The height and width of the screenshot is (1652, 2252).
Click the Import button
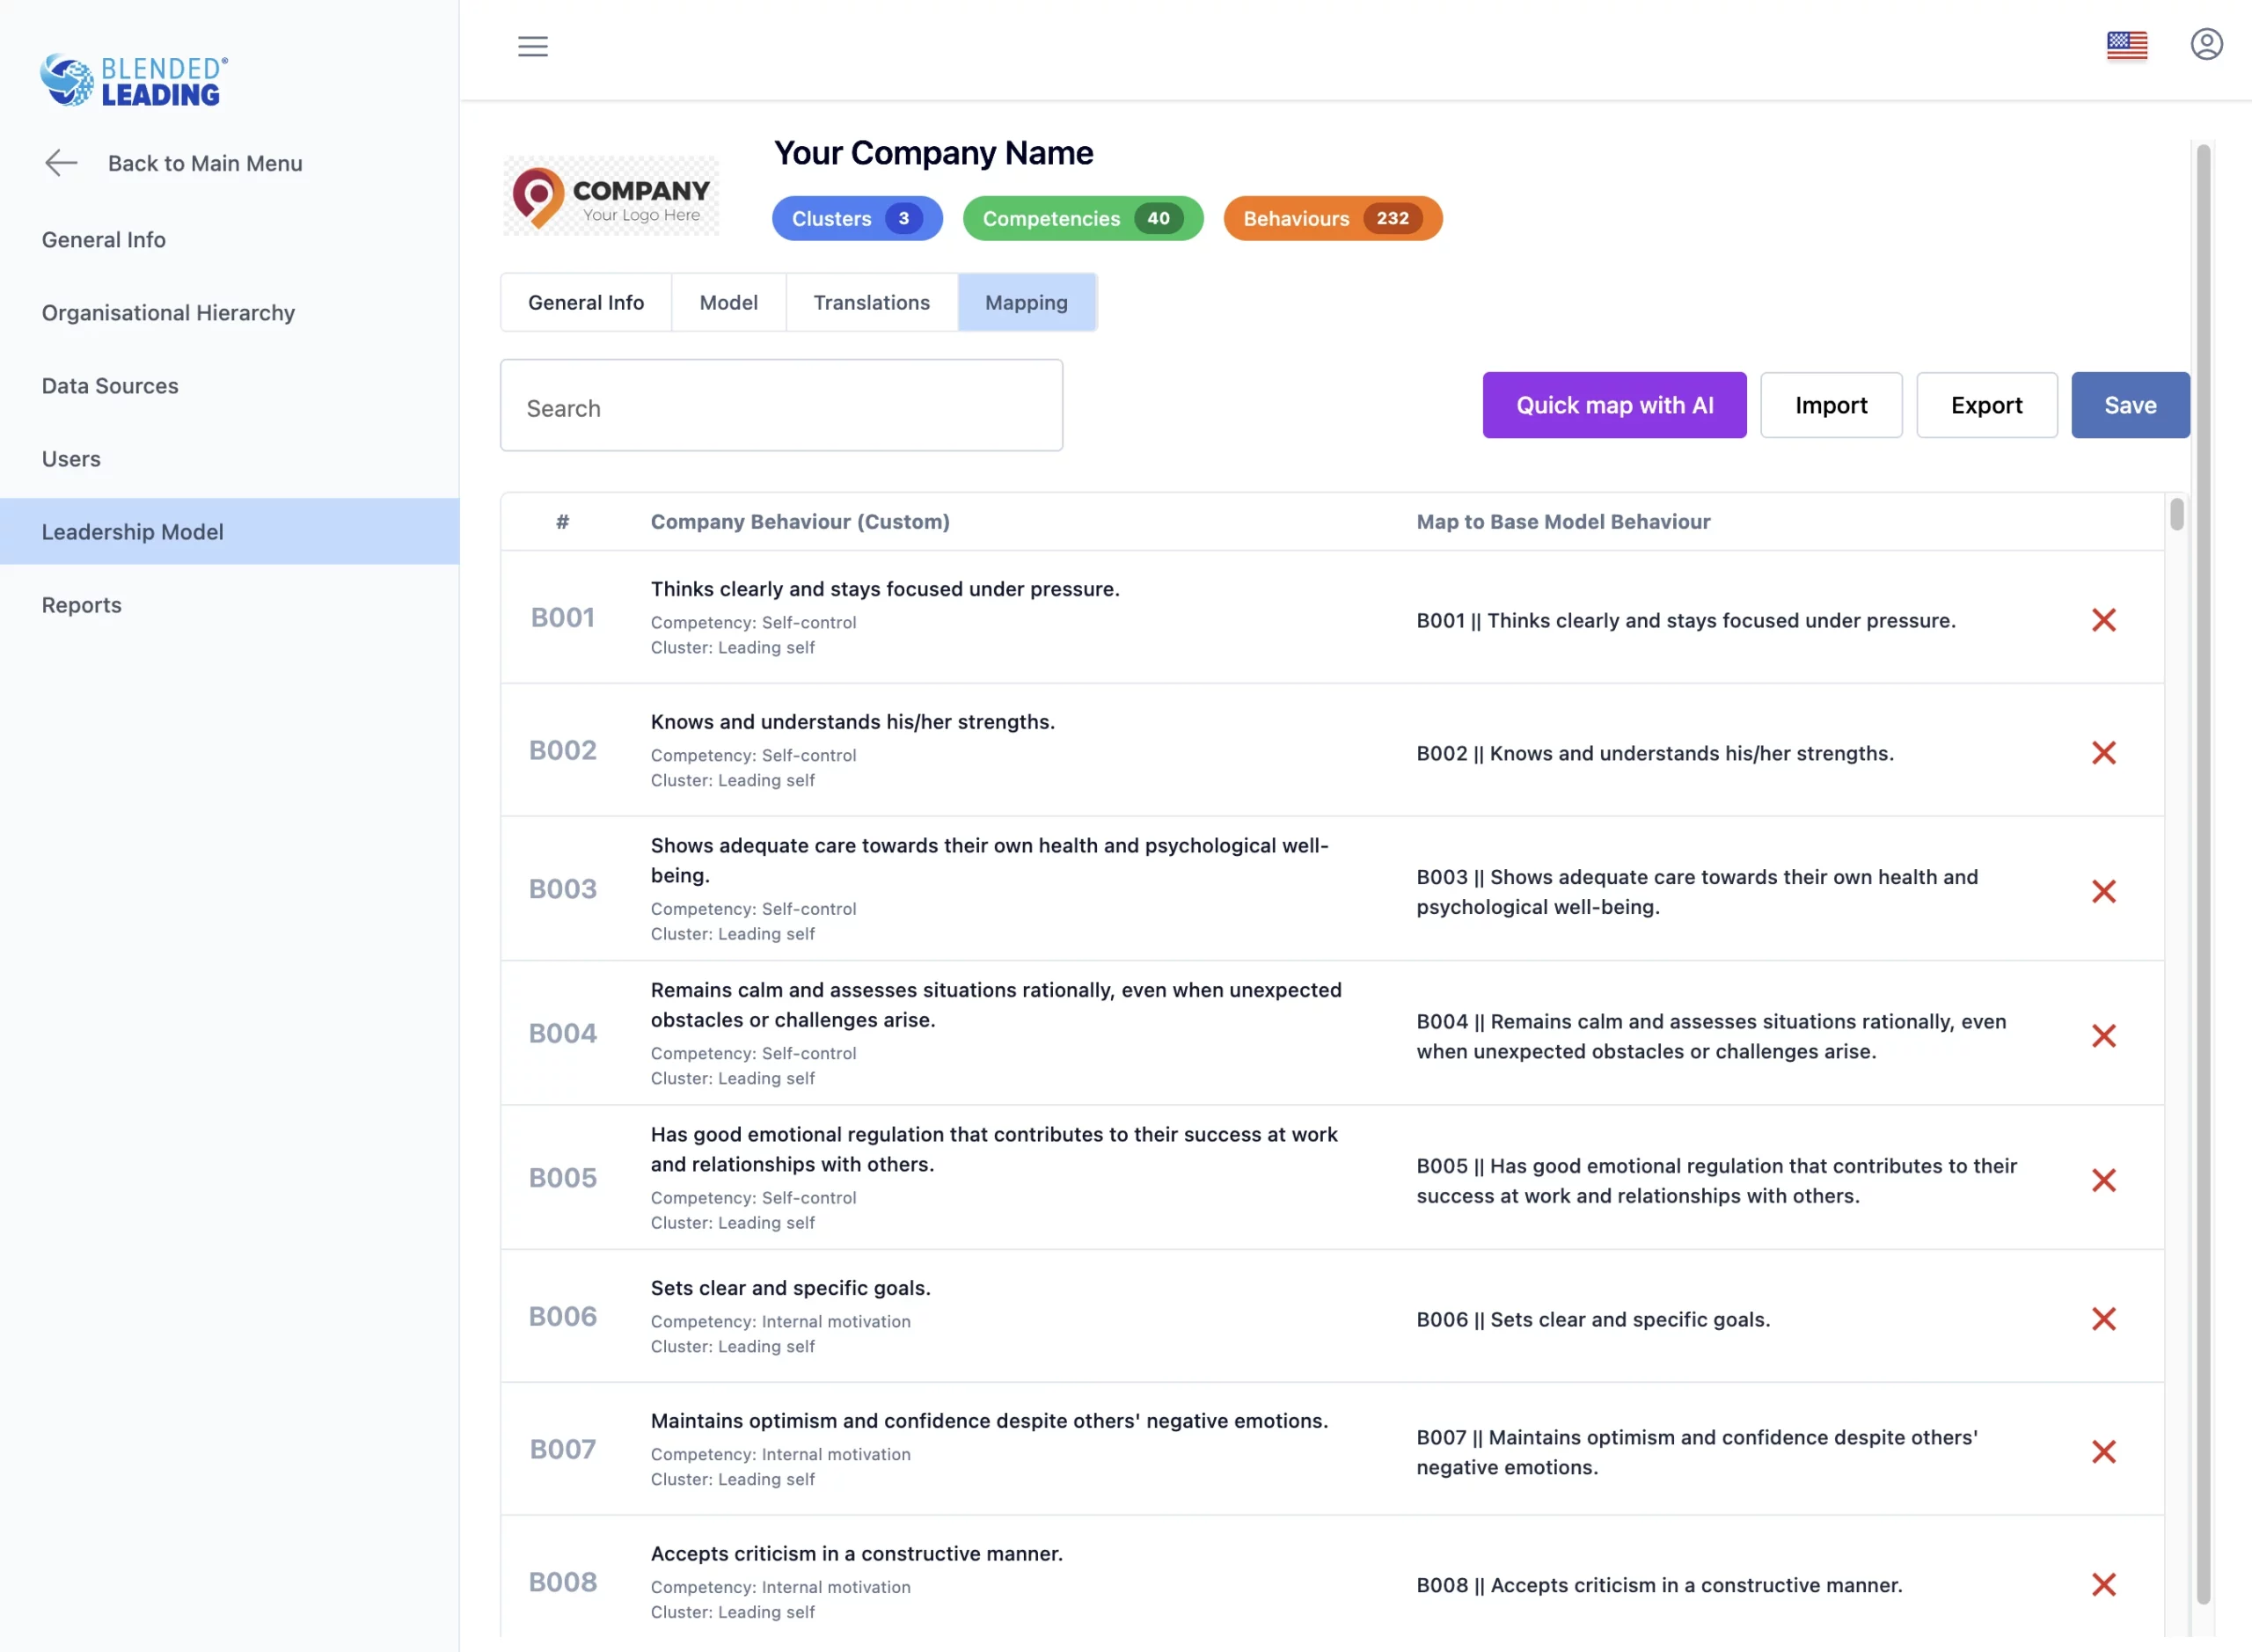point(1830,405)
